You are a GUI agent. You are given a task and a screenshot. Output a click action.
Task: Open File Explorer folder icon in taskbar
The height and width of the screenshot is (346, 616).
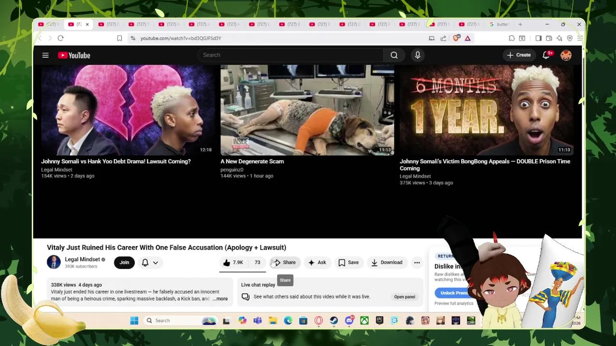[x=273, y=321]
